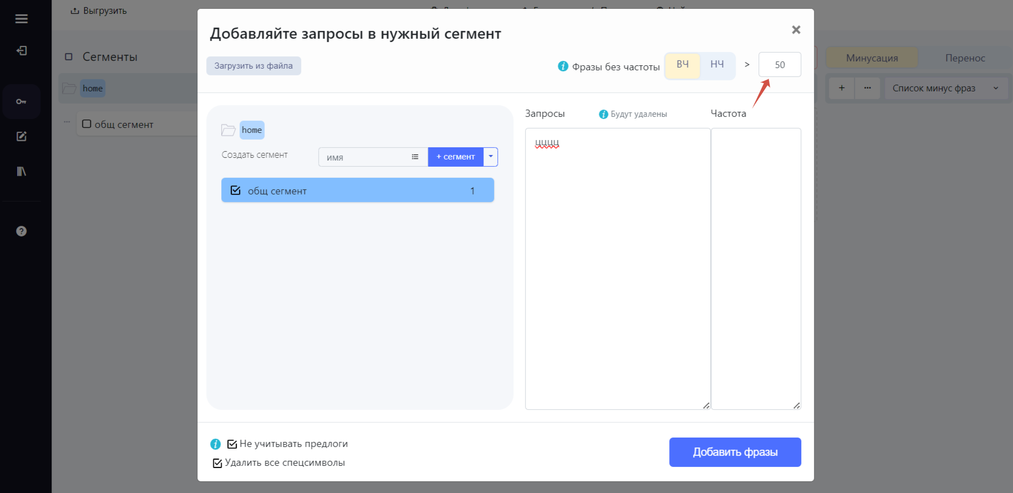Open the hamburger menu in sidebar
The width and height of the screenshot is (1013, 493).
(22, 19)
